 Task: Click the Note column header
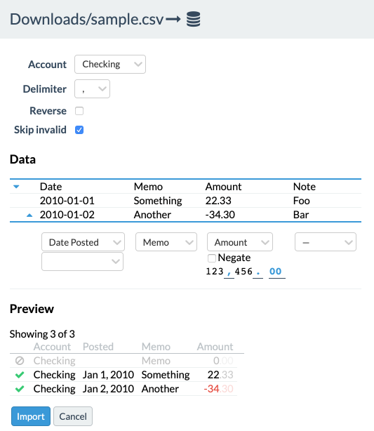[305, 187]
